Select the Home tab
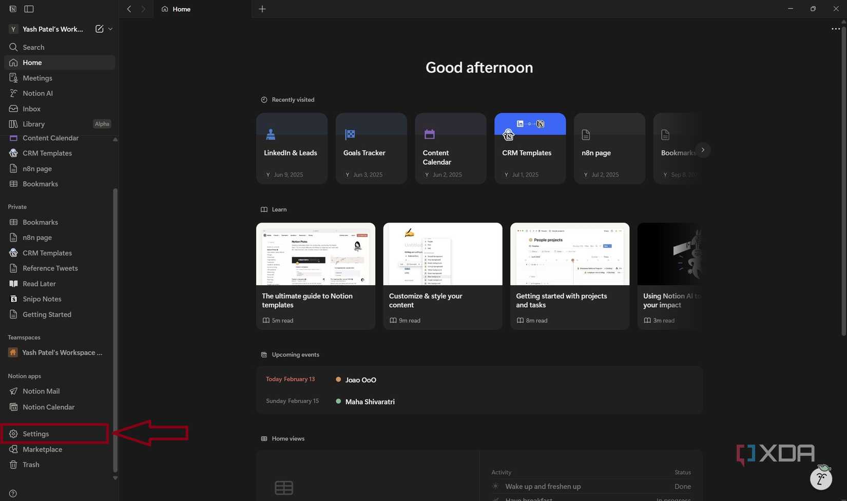 pyautogui.click(x=181, y=9)
